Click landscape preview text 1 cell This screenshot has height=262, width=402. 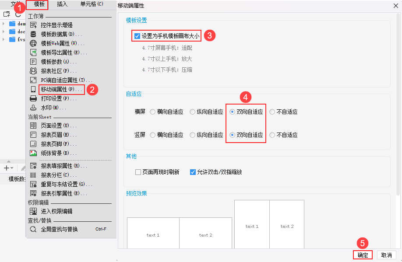tap(153, 233)
